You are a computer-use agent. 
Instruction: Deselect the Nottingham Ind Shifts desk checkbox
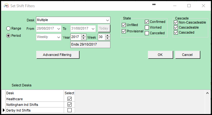click(69, 105)
